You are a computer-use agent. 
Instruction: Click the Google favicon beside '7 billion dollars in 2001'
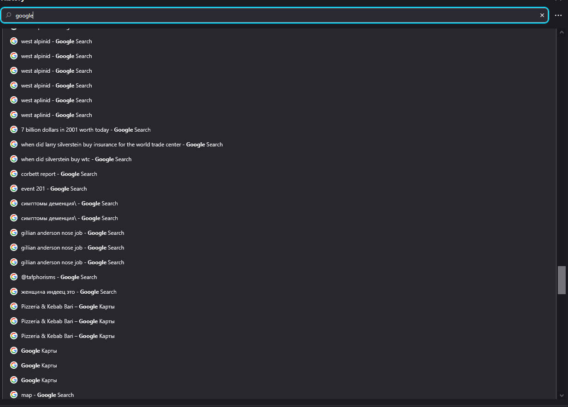pos(14,130)
